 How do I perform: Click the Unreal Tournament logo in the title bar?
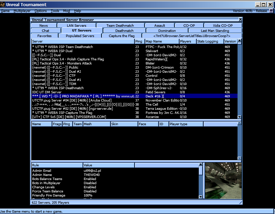[3, 4]
